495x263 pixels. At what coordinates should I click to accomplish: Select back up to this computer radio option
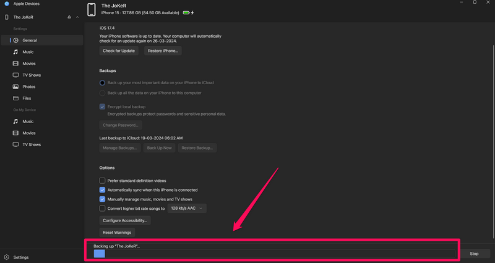click(x=102, y=93)
